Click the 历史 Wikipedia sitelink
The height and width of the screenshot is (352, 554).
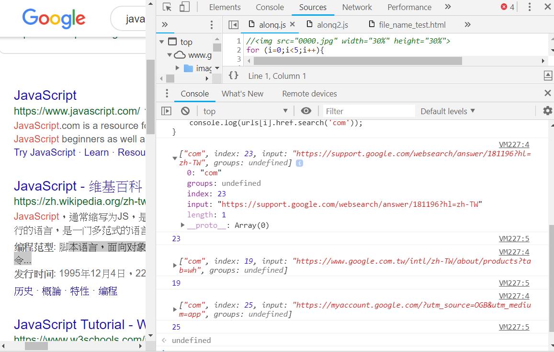point(23,291)
